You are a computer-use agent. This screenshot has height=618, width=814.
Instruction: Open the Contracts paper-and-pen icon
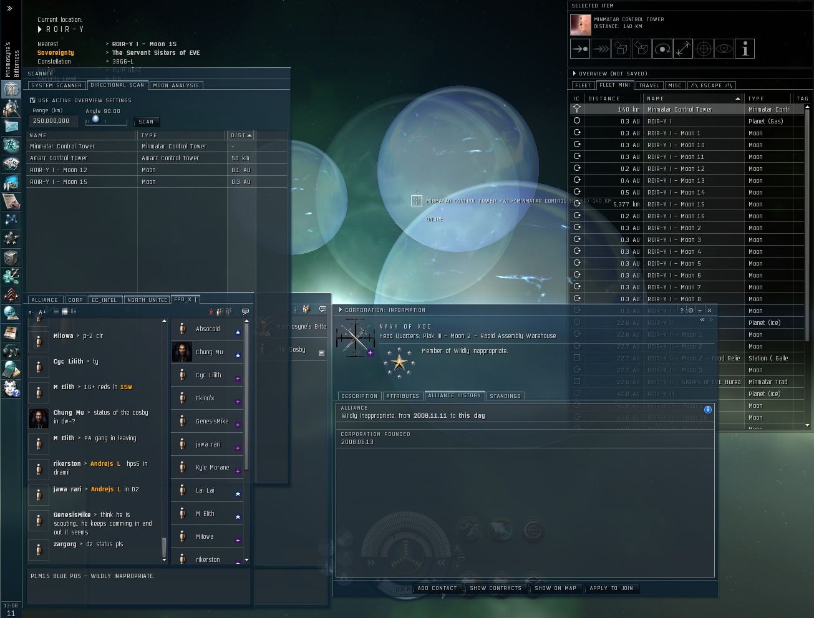click(x=11, y=201)
